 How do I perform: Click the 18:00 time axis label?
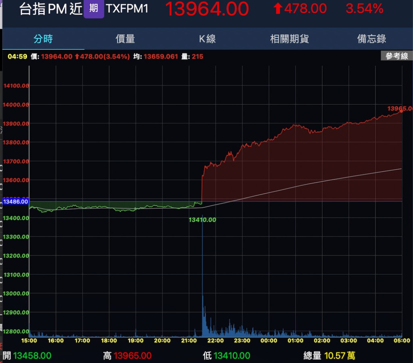109,340
